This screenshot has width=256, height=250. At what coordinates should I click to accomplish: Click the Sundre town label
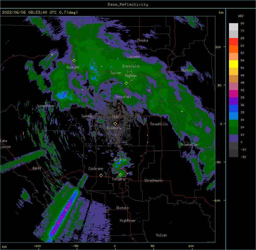pos(87,116)
